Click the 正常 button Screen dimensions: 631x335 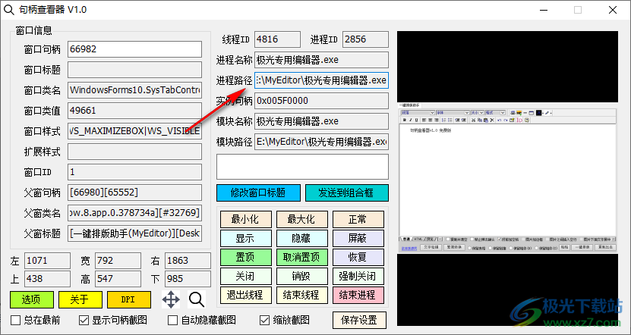[x=358, y=219]
